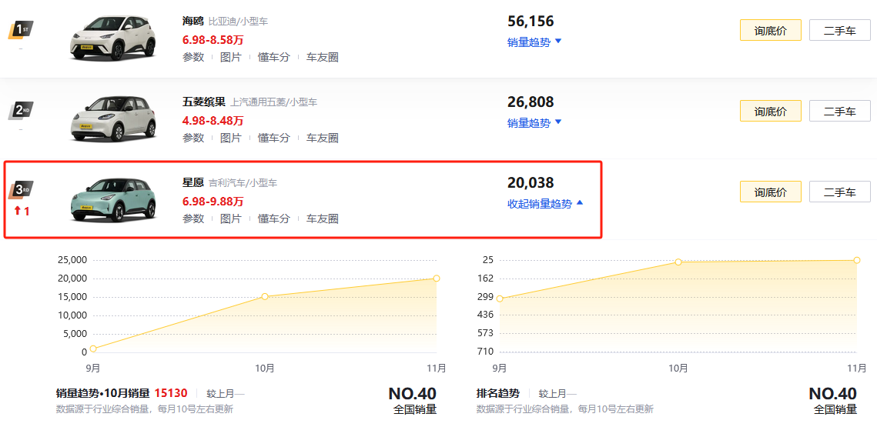Select the 11月 point on sales chart
877x437 pixels.
click(x=437, y=279)
